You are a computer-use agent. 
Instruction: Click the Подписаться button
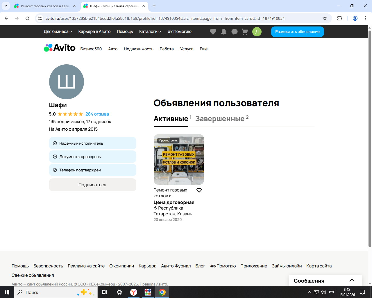coord(92,185)
